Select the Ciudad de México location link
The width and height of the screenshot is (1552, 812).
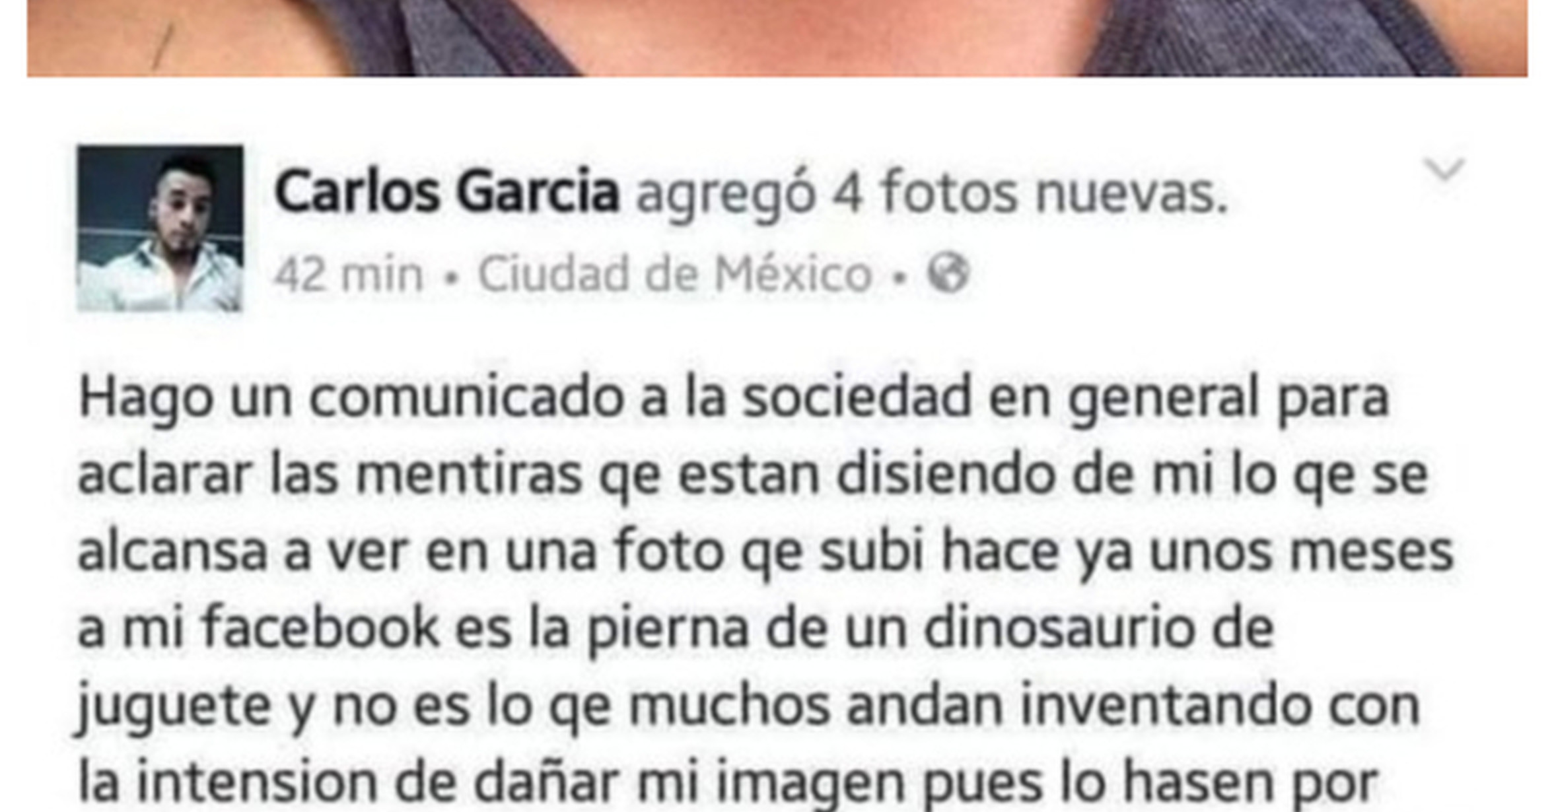coord(675,273)
